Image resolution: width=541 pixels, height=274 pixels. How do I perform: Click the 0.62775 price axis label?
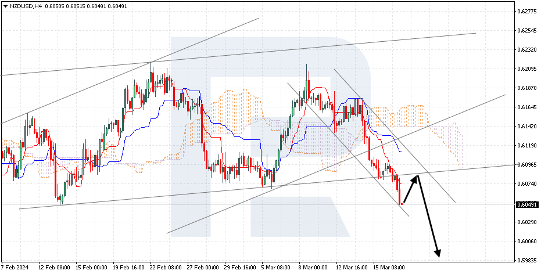pyautogui.click(x=527, y=12)
